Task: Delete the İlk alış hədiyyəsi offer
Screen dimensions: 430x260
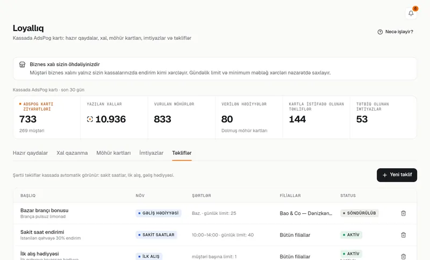Action: 404,256
